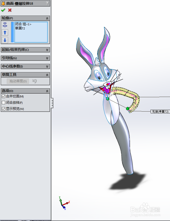
Task: Click the 拖动草图(D) button
Action: 18,81
